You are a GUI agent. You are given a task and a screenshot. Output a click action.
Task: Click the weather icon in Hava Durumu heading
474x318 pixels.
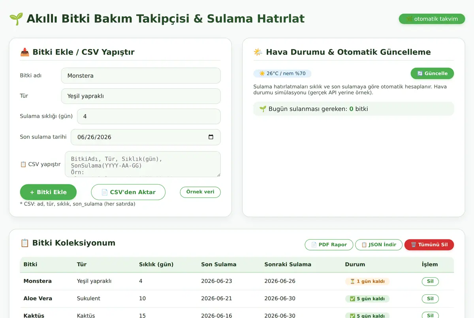(258, 52)
